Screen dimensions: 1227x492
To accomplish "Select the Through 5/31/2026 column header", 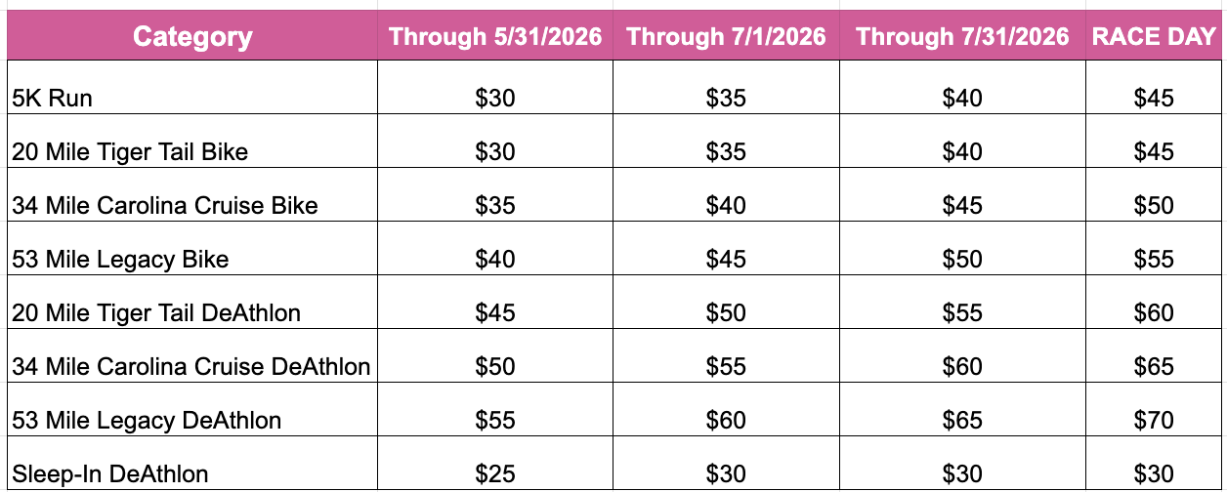I will (494, 37).
